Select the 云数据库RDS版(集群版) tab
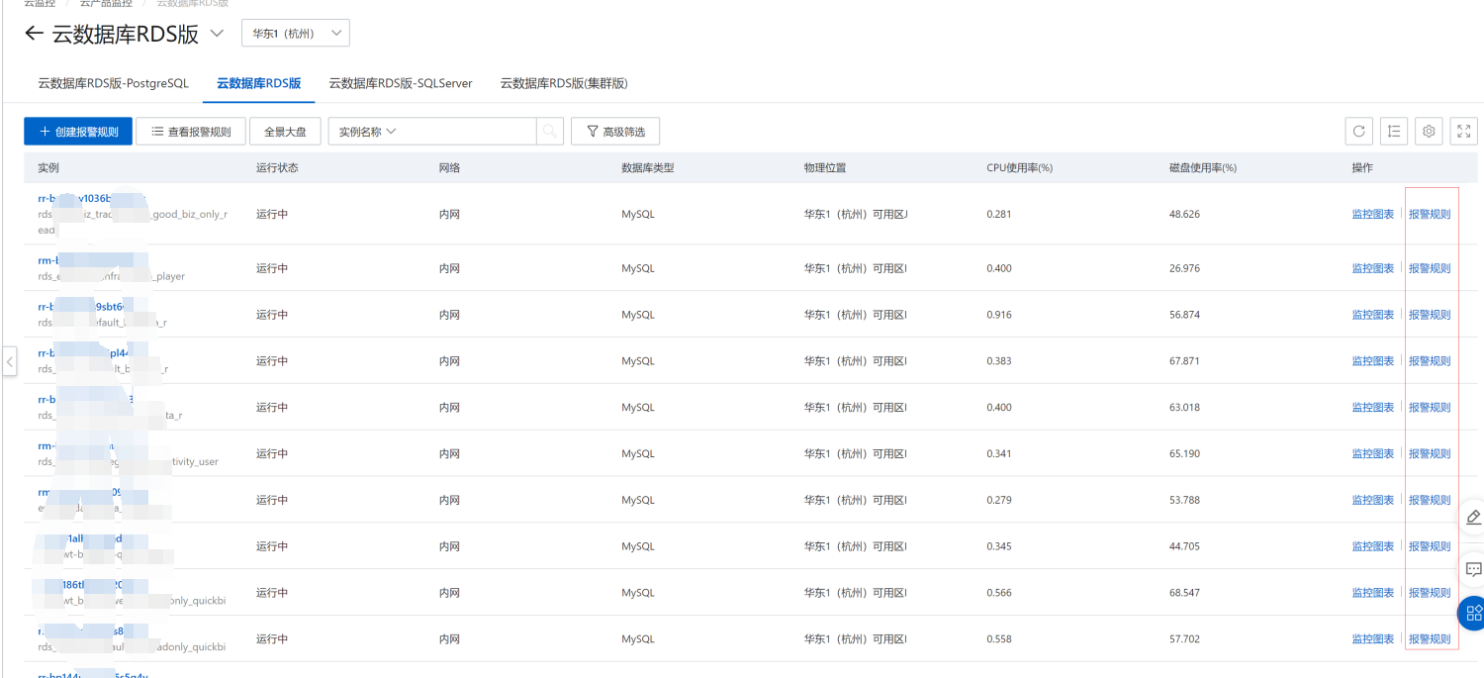Viewport: 1484px width, 678px height. (563, 83)
